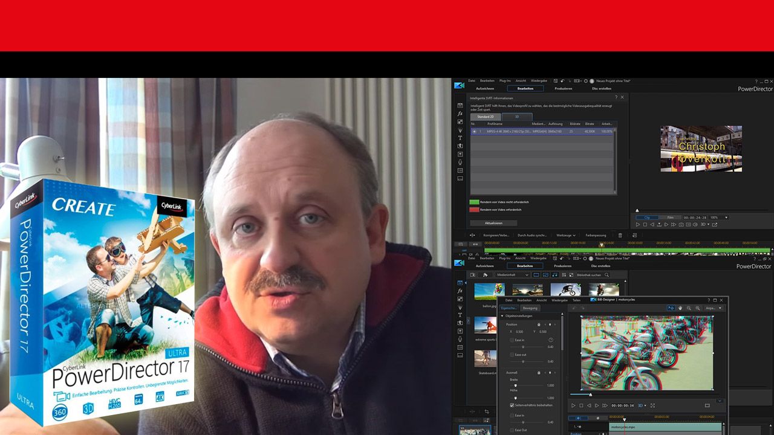Switch to the Produzieren tab

click(x=563, y=89)
